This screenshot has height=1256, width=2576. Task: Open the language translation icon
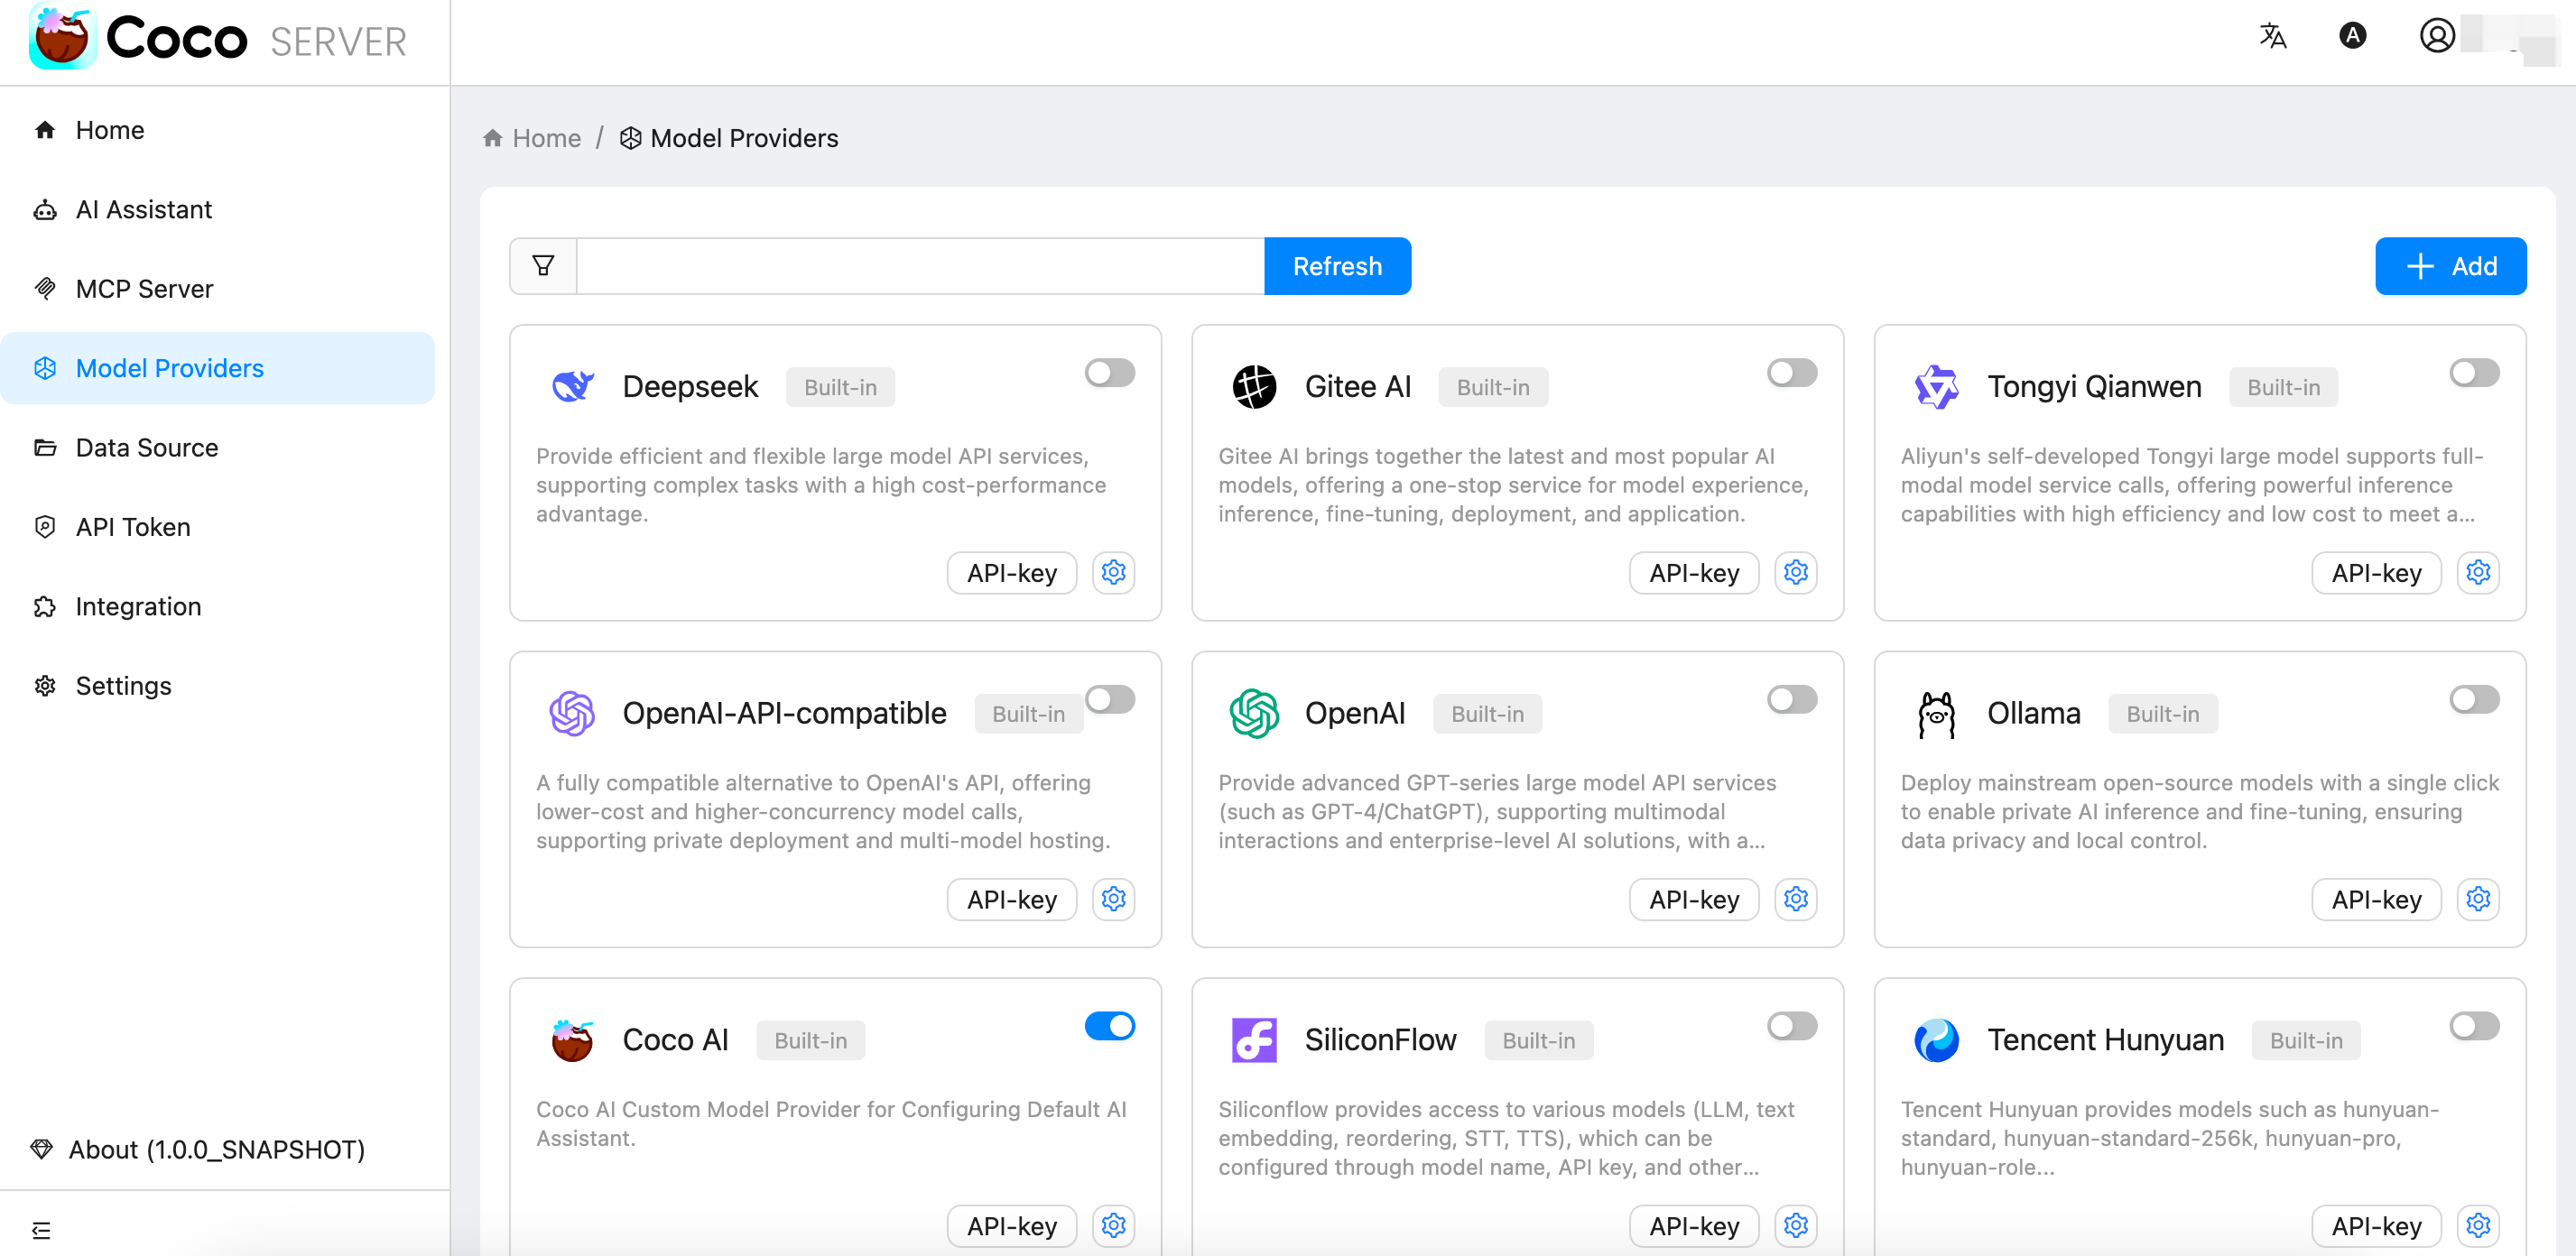tap(2273, 36)
